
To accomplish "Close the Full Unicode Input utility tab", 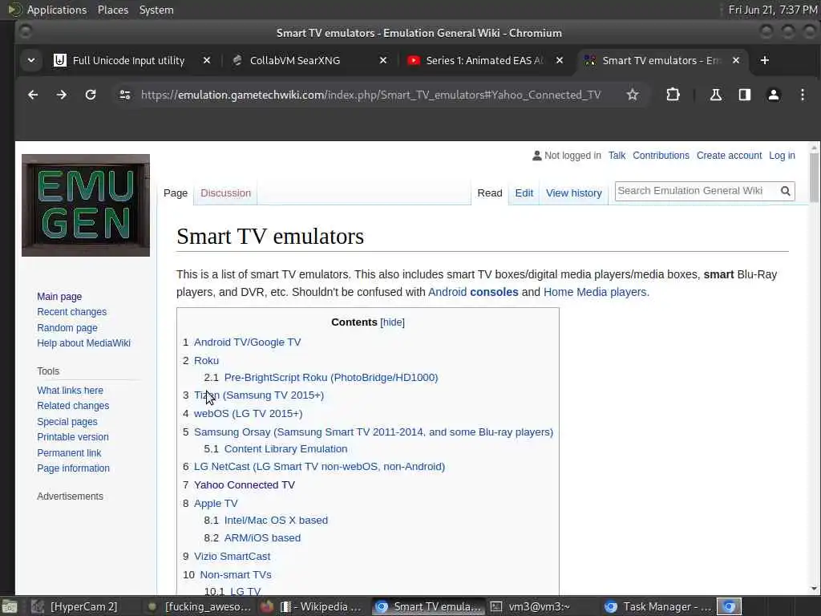I will point(207,60).
